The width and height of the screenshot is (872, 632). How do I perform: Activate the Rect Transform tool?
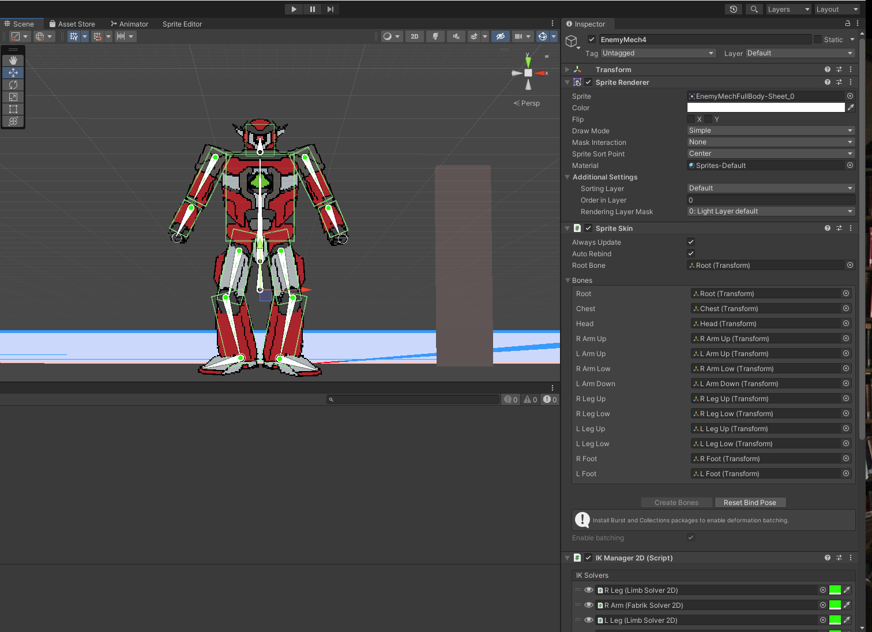(x=13, y=109)
